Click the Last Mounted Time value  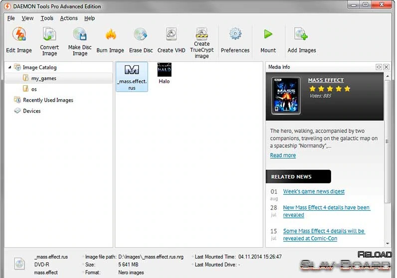click(260, 257)
